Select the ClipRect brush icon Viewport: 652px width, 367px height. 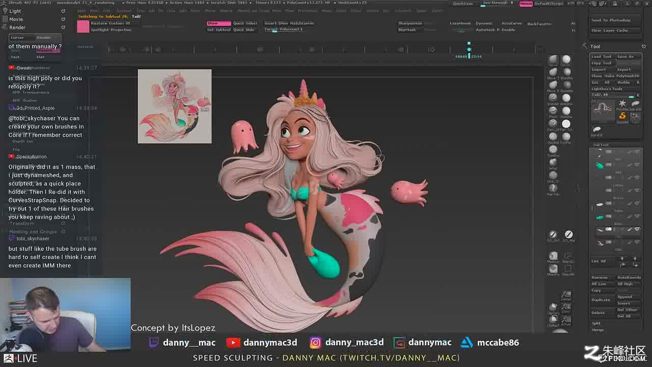[x=553, y=320]
